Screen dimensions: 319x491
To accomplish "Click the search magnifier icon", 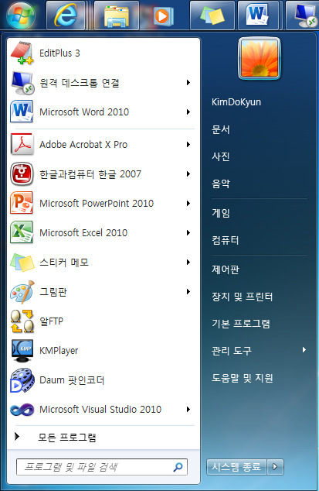I will [178, 467].
